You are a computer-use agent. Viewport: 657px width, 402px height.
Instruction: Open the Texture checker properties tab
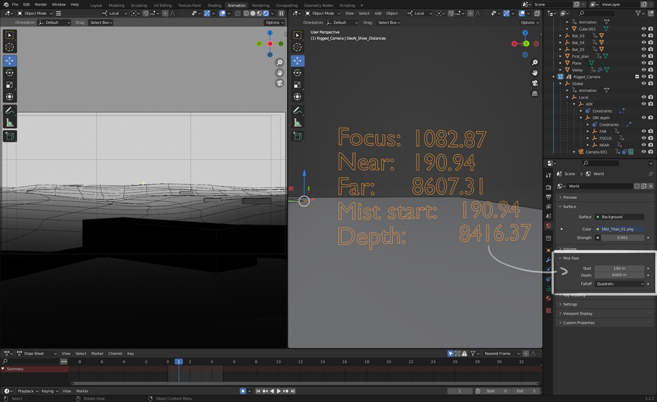point(548,311)
